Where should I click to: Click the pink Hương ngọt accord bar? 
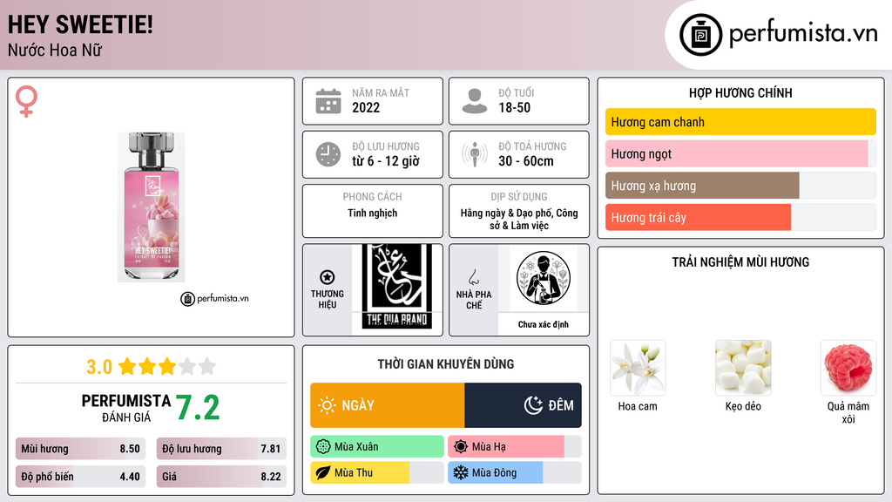737,153
